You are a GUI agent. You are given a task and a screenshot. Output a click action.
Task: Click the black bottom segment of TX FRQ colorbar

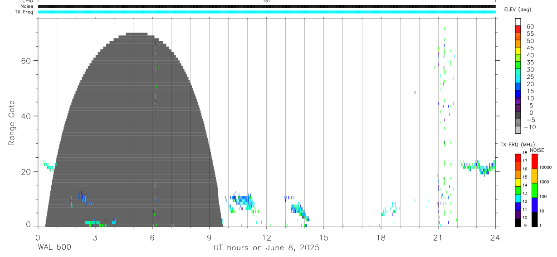point(518,222)
